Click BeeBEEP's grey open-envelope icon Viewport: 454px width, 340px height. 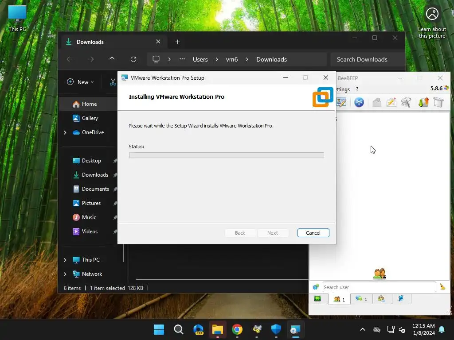click(376, 102)
